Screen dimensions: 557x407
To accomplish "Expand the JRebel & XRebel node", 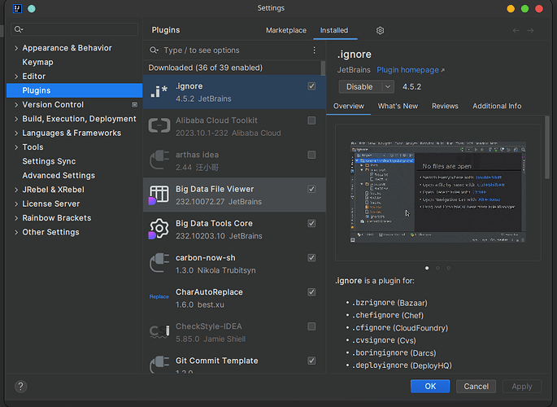I will [16, 190].
